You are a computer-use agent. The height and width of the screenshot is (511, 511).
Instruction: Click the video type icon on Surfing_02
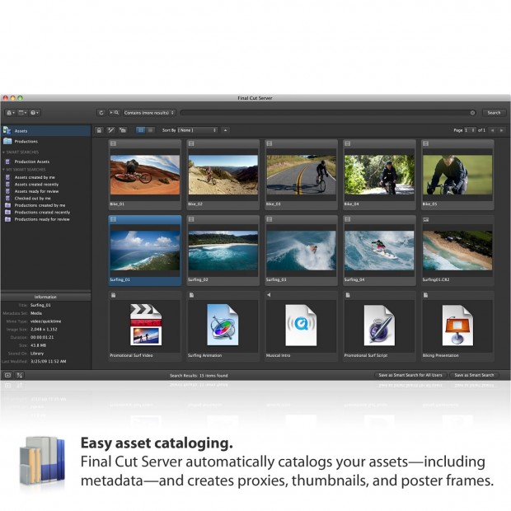pyautogui.click(x=191, y=219)
